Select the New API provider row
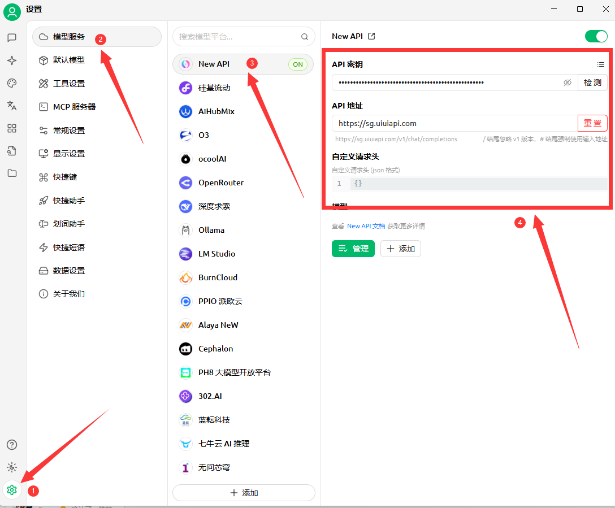 click(x=243, y=64)
